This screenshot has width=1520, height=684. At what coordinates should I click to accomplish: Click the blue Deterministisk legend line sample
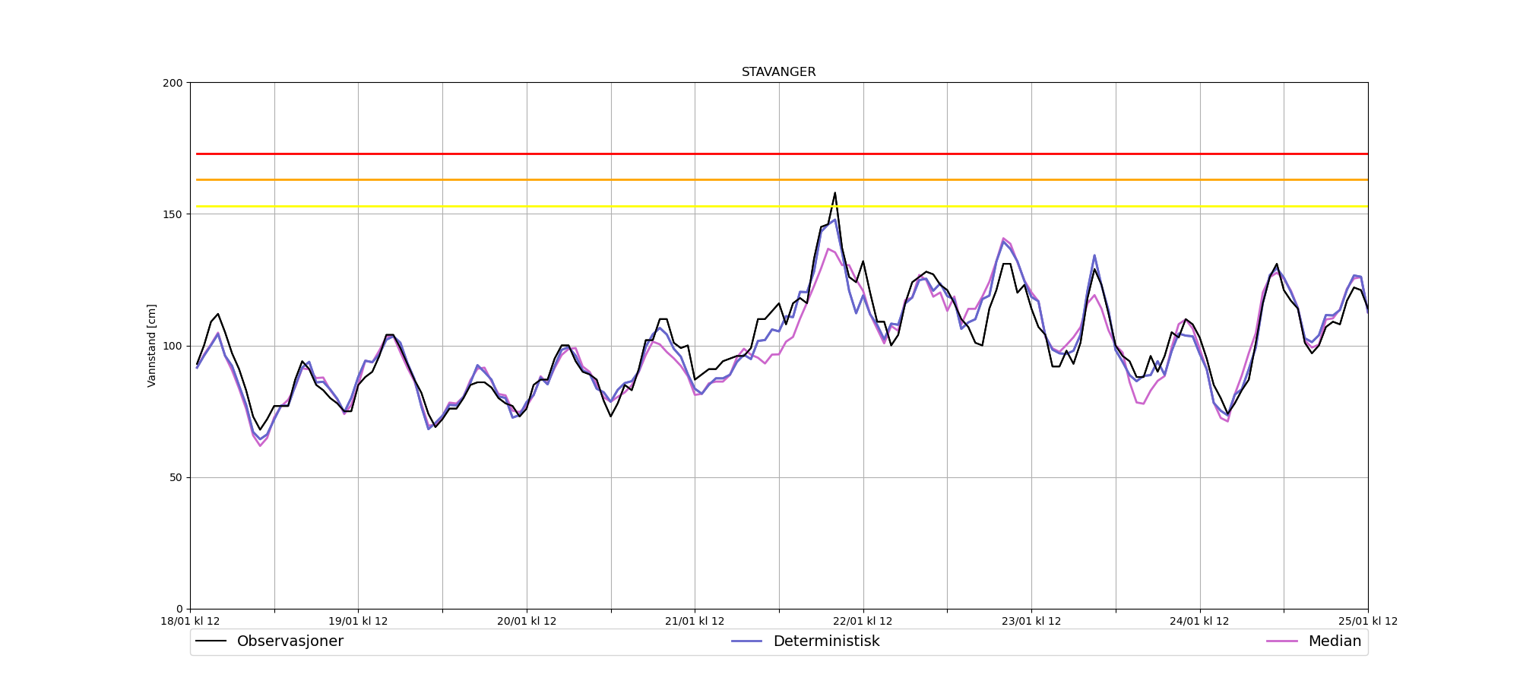click(x=746, y=641)
